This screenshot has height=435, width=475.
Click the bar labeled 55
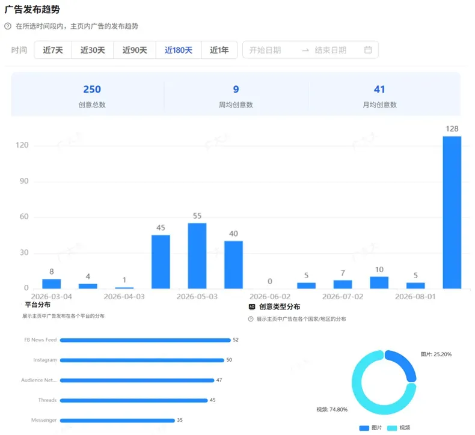197,256
